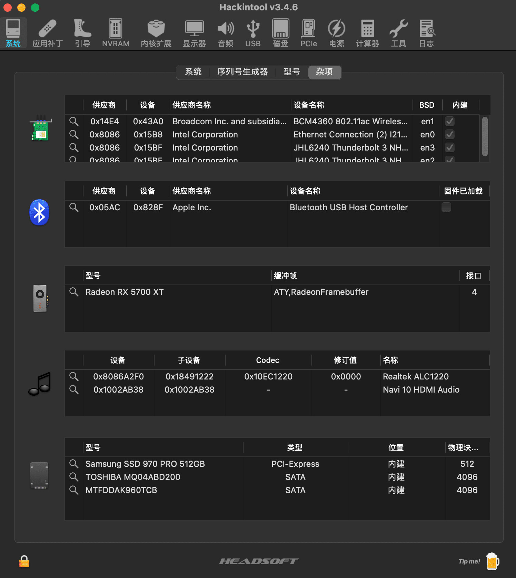This screenshot has width=516, height=578.
Task: Open the 内核扩展 kext toolbar icon
Action: coord(156,33)
